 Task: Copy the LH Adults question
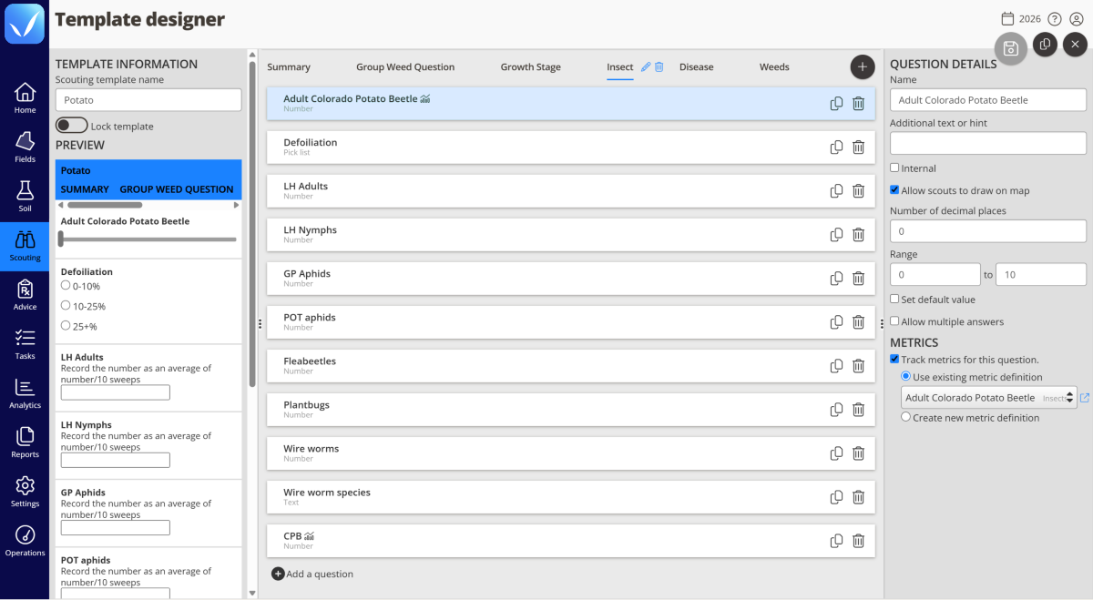pos(836,191)
